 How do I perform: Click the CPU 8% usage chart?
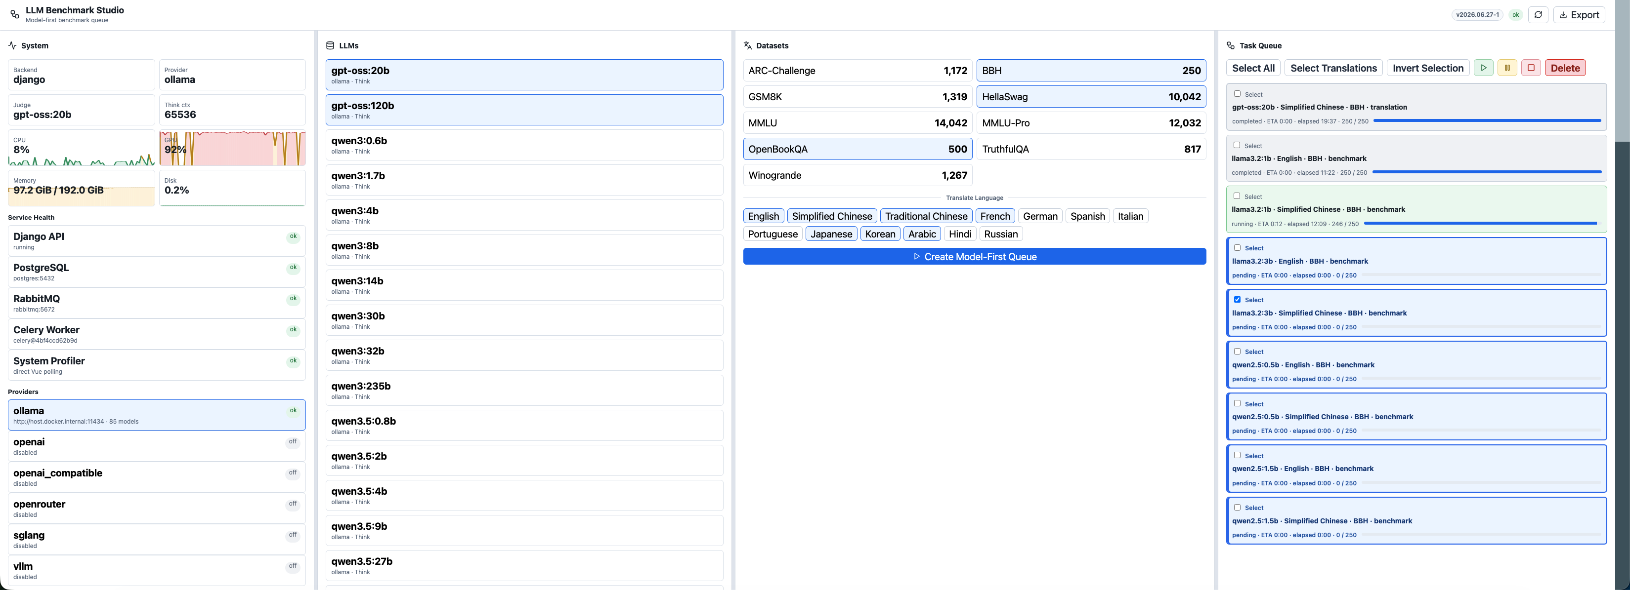(81, 149)
